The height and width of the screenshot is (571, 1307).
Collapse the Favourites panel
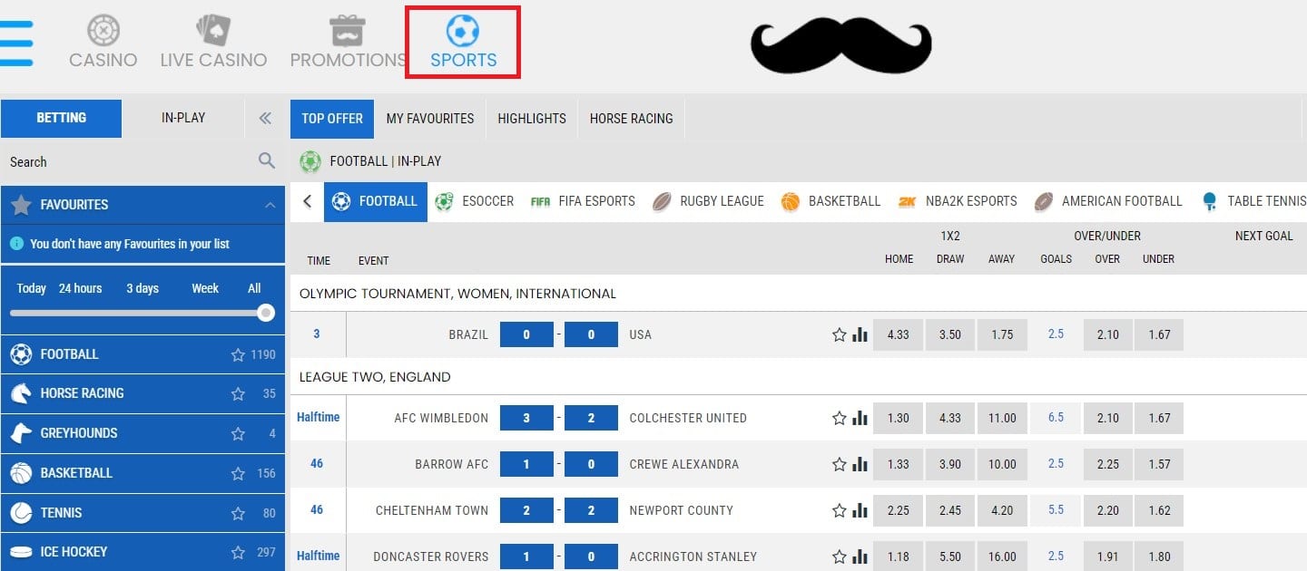coord(270,206)
